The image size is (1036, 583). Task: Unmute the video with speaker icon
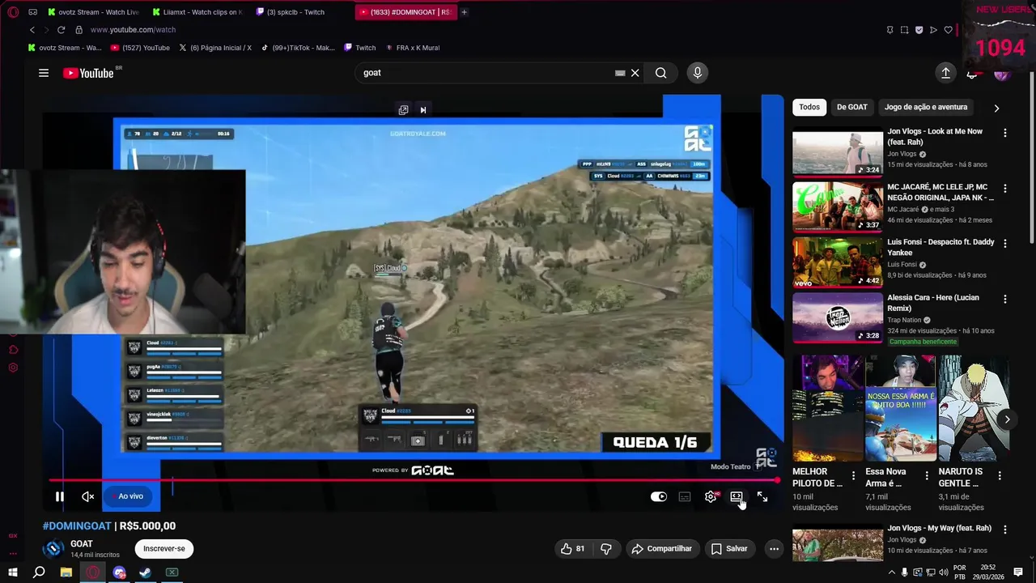(88, 496)
